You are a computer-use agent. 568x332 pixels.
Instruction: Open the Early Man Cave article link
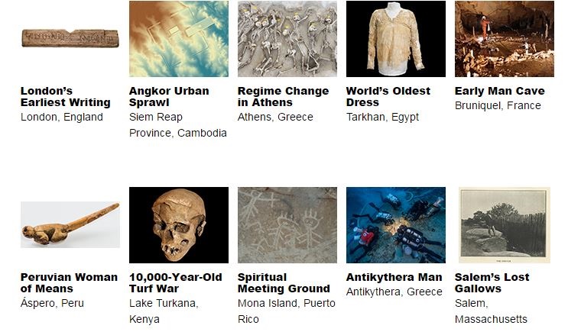(500, 91)
